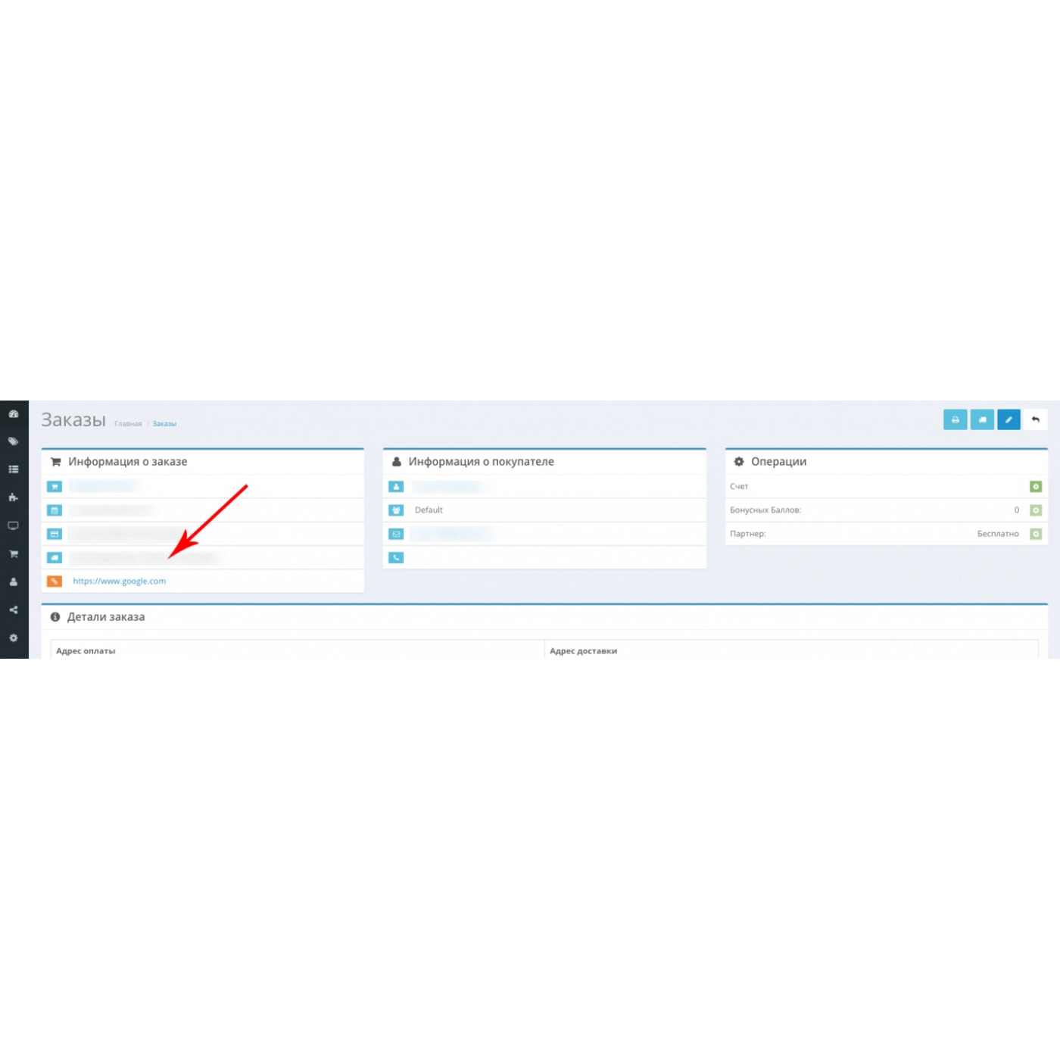Go back using the return arrow button
Screen dimensions: 1060x1060
pos(1036,419)
